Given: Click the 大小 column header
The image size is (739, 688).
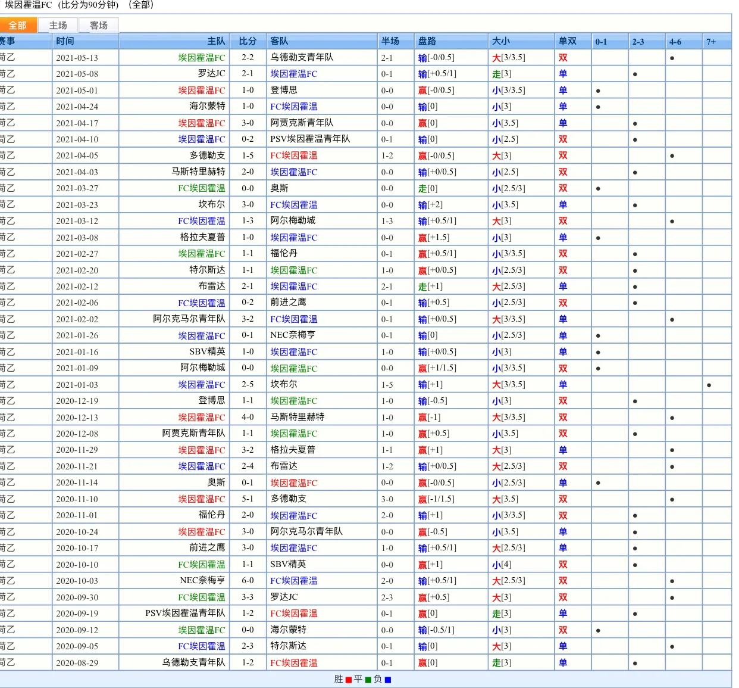Looking at the screenshot, I should pos(500,41).
